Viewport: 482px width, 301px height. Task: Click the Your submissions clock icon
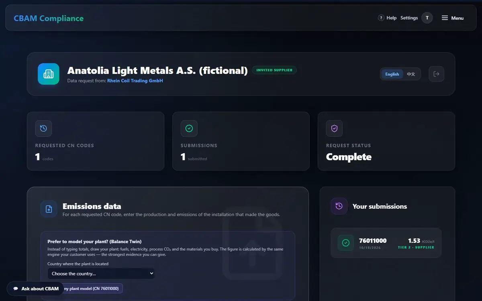click(x=339, y=206)
